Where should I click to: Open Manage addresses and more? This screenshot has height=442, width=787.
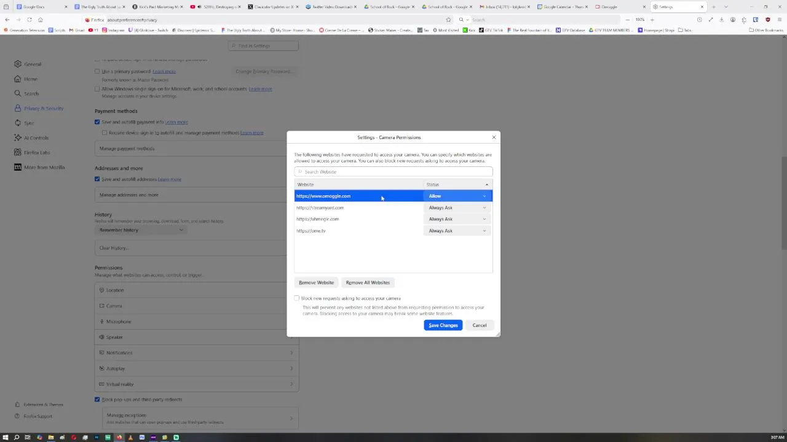coord(191,195)
